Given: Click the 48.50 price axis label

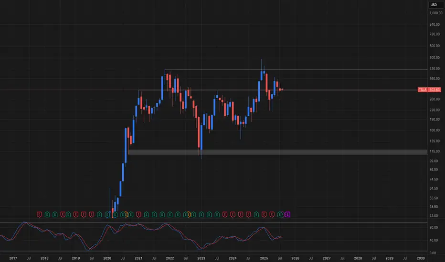Looking at the screenshot, I should (x=434, y=206).
